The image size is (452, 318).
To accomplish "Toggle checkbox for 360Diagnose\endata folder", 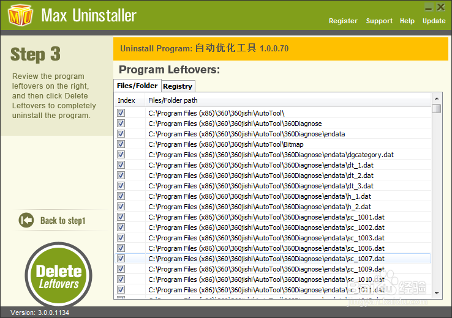I will [x=121, y=133].
